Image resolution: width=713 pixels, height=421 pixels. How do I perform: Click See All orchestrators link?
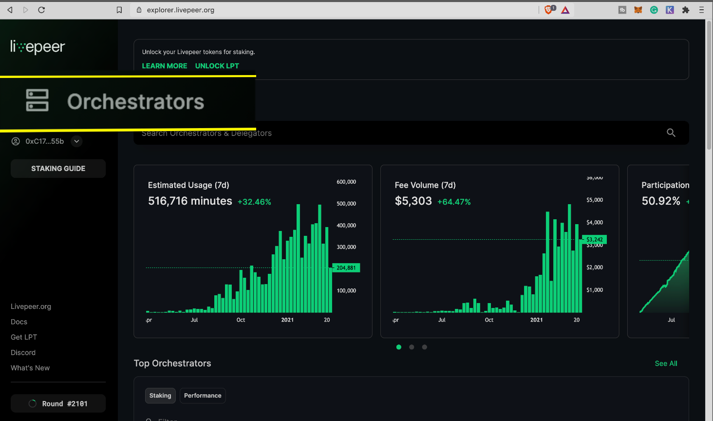pyautogui.click(x=666, y=364)
